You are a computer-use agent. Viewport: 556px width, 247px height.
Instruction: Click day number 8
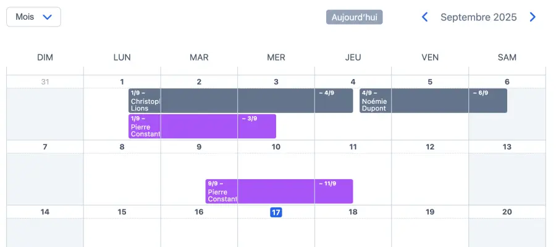[x=122, y=147]
